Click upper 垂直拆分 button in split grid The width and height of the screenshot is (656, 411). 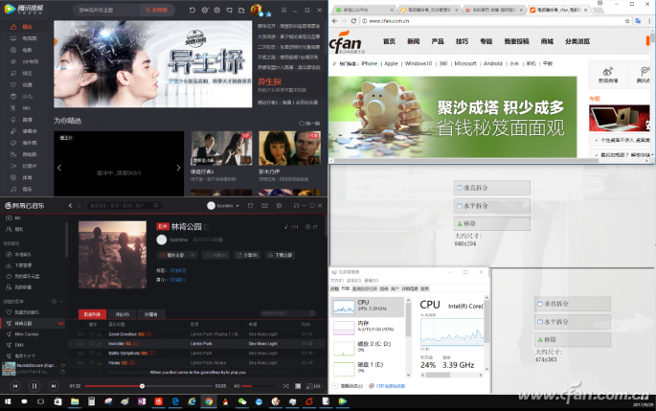pyautogui.click(x=491, y=188)
